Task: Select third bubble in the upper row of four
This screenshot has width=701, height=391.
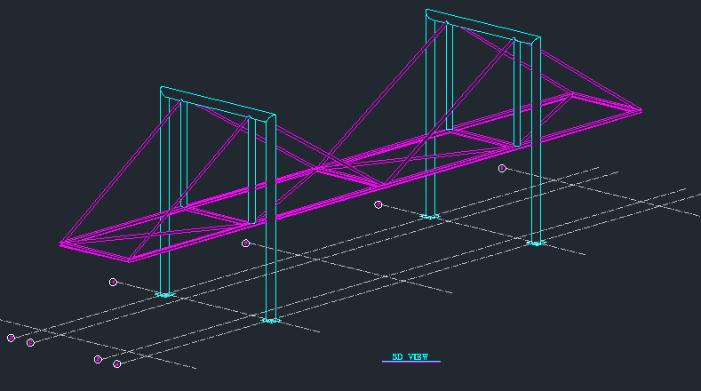Action: [378, 204]
